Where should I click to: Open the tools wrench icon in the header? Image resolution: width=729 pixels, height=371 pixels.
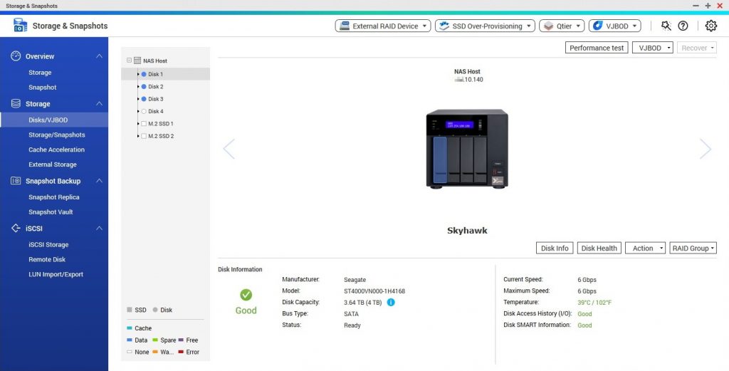pyautogui.click(x=666, y=26)
